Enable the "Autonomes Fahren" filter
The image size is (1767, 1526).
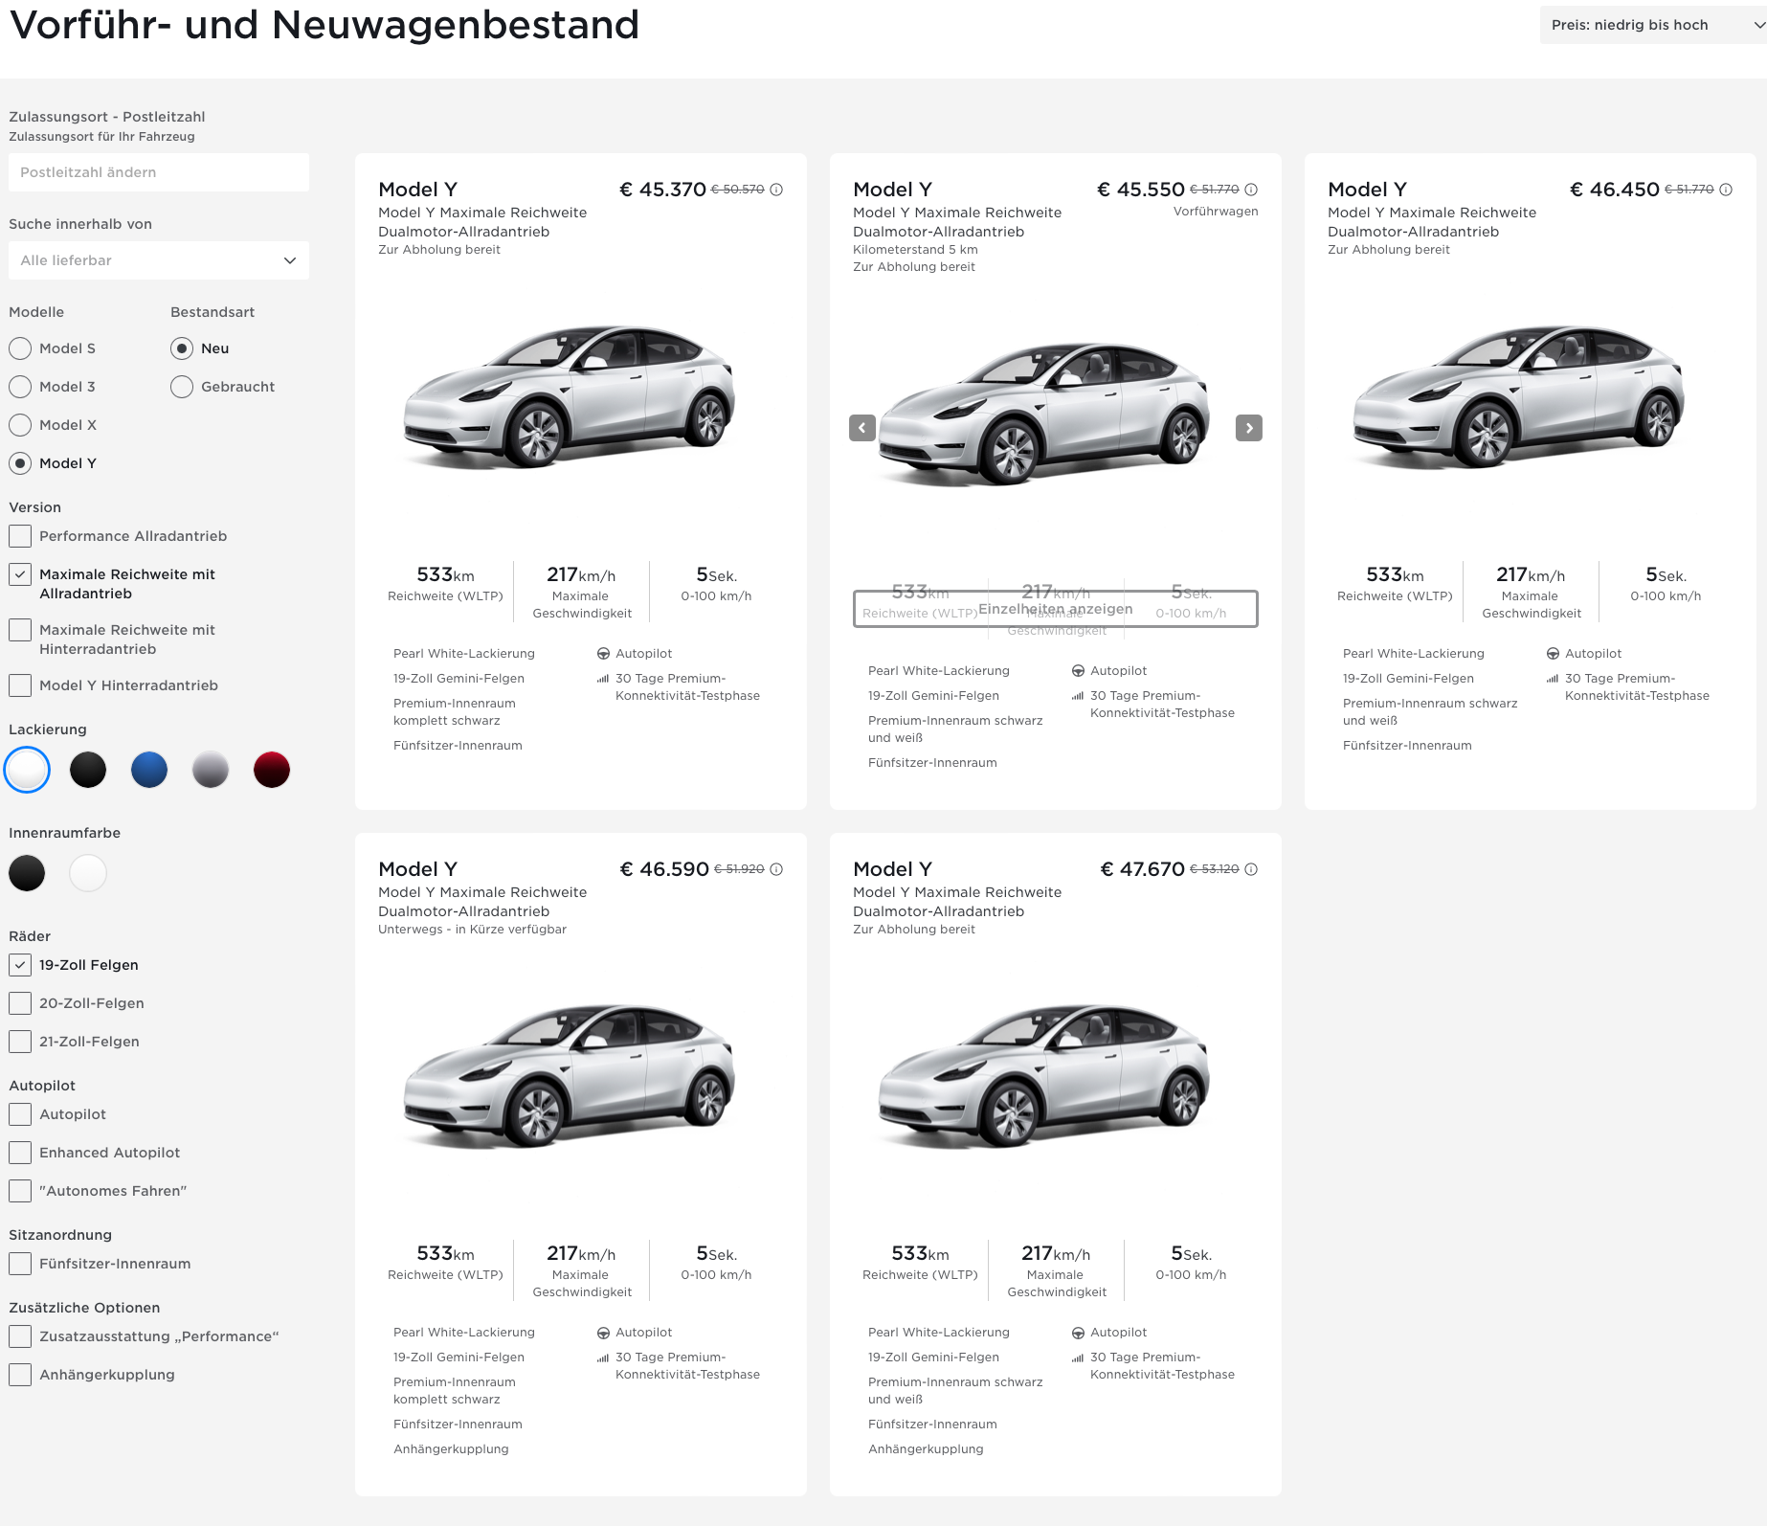20,1191
